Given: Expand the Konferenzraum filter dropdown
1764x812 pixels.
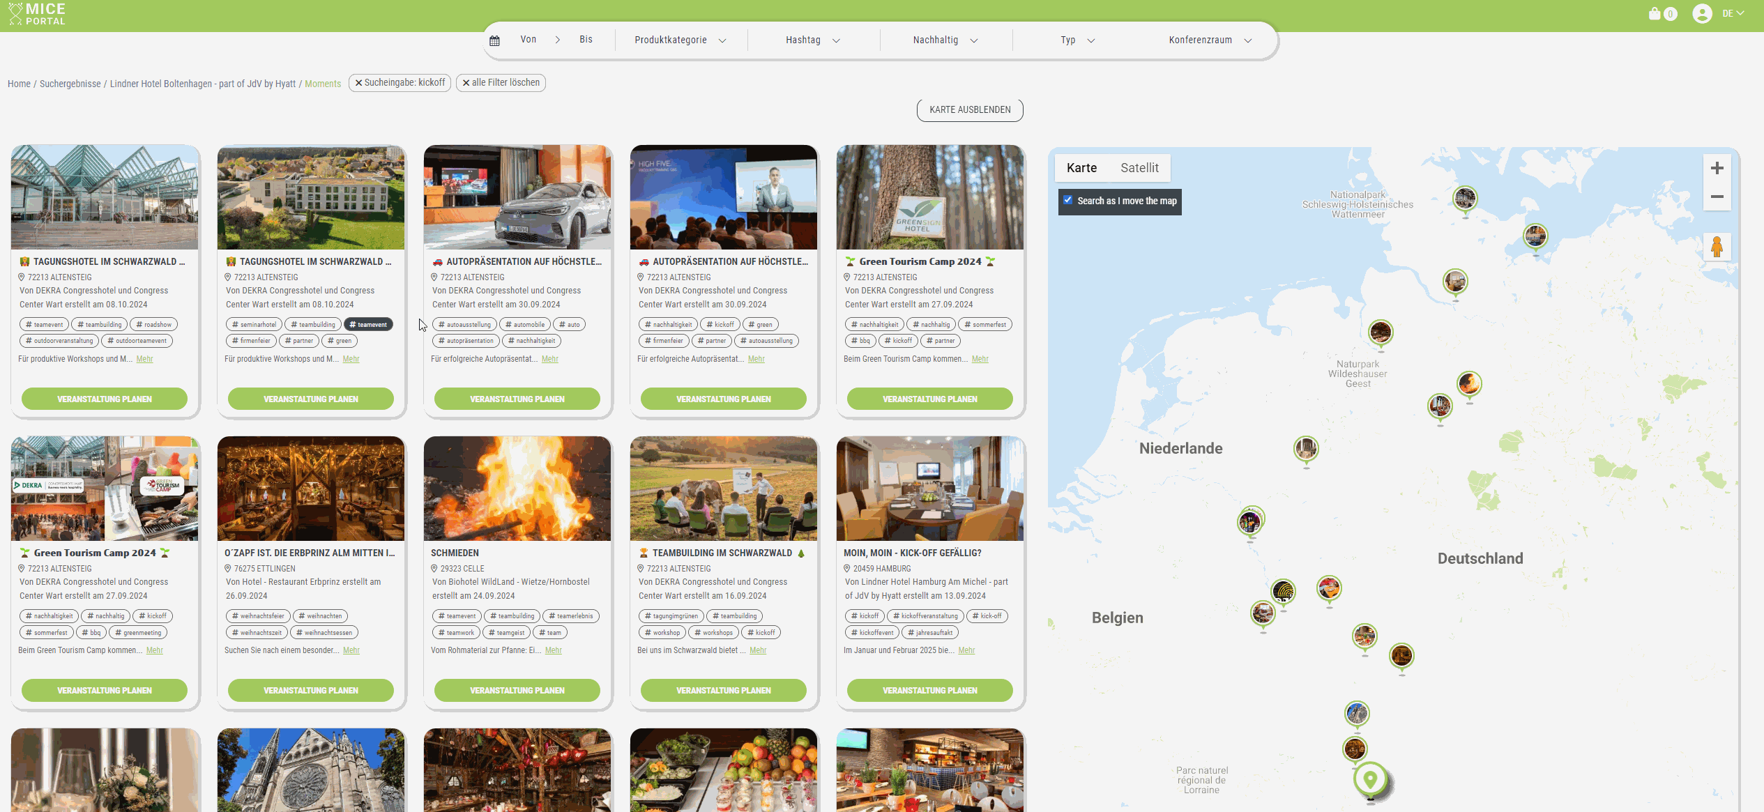Looking at the screenshot, I should click(1210, 40).
